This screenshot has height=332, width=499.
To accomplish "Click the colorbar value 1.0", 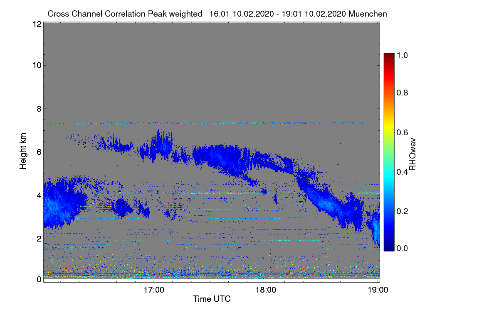I will click(402, 55).
